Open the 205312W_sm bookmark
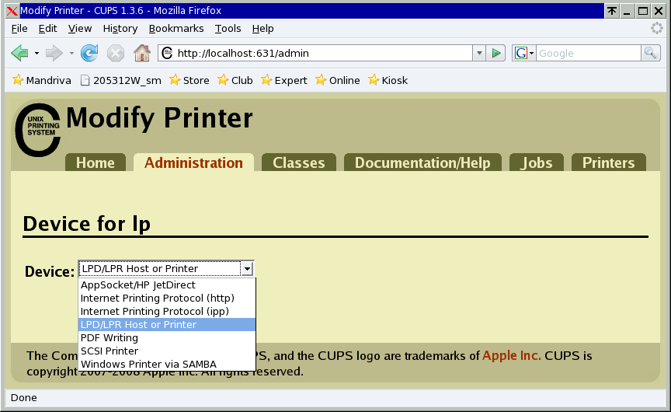Screen dimensions: 671x412 point(121,80)
